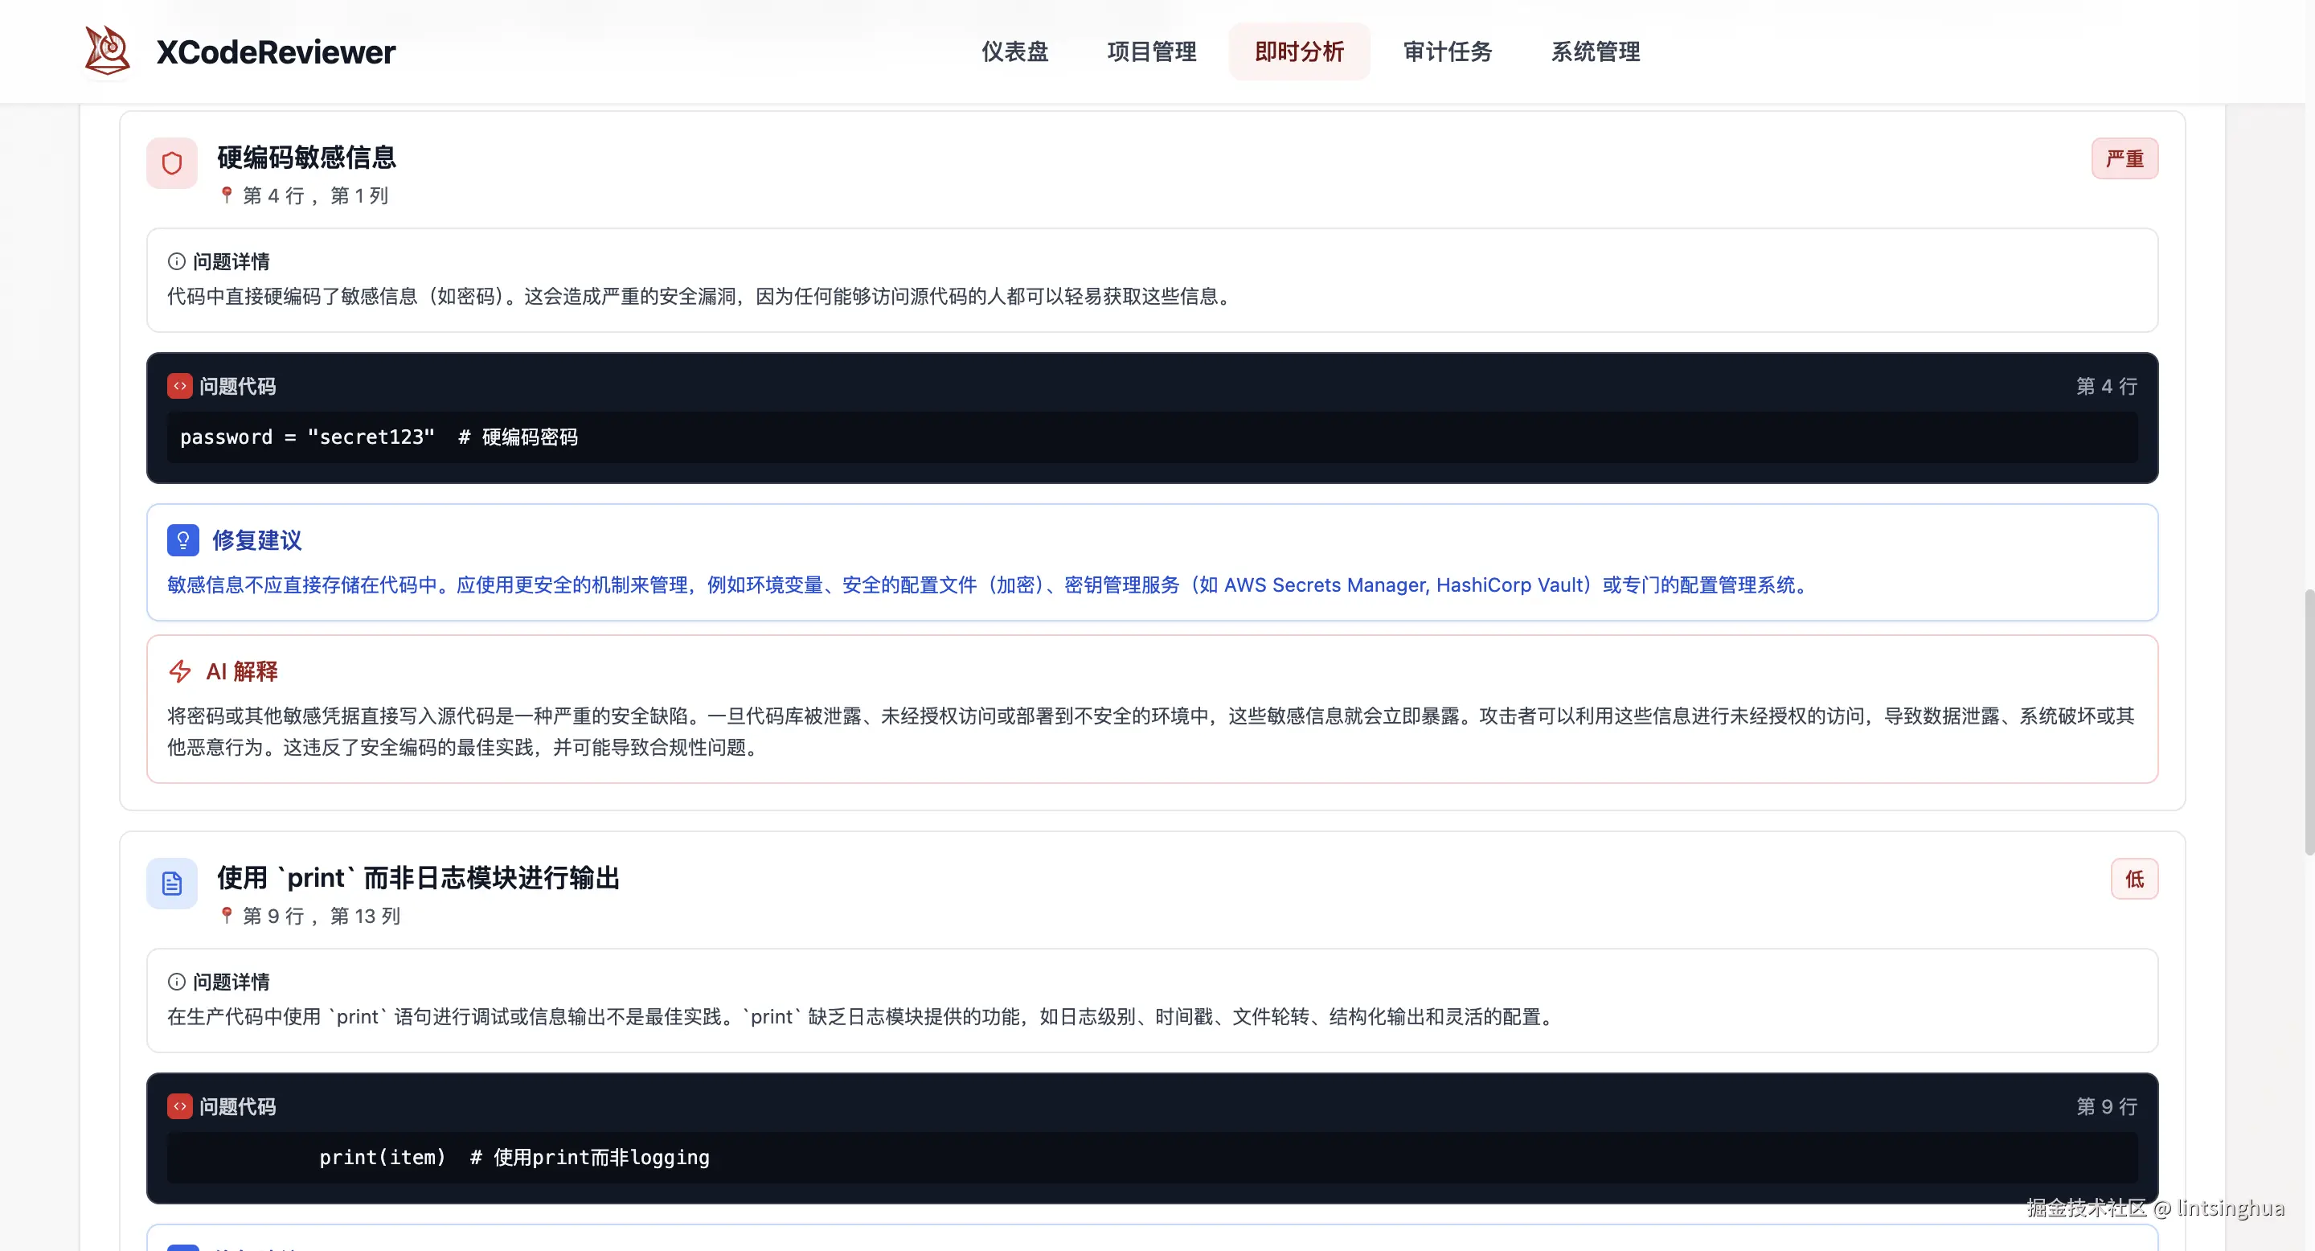Image resolution: width=2315 pixels, height=1251 pixels.
Task: Click the 严重 severity badge
Action: pos(2124,158)
